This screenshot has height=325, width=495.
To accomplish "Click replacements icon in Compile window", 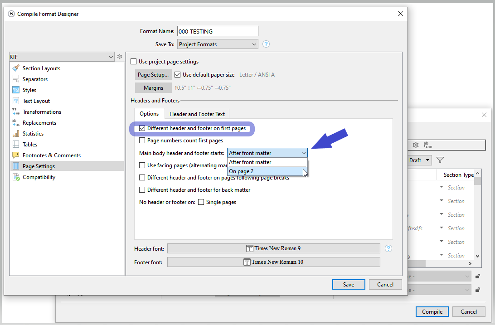I will click(x=428, y=145).
